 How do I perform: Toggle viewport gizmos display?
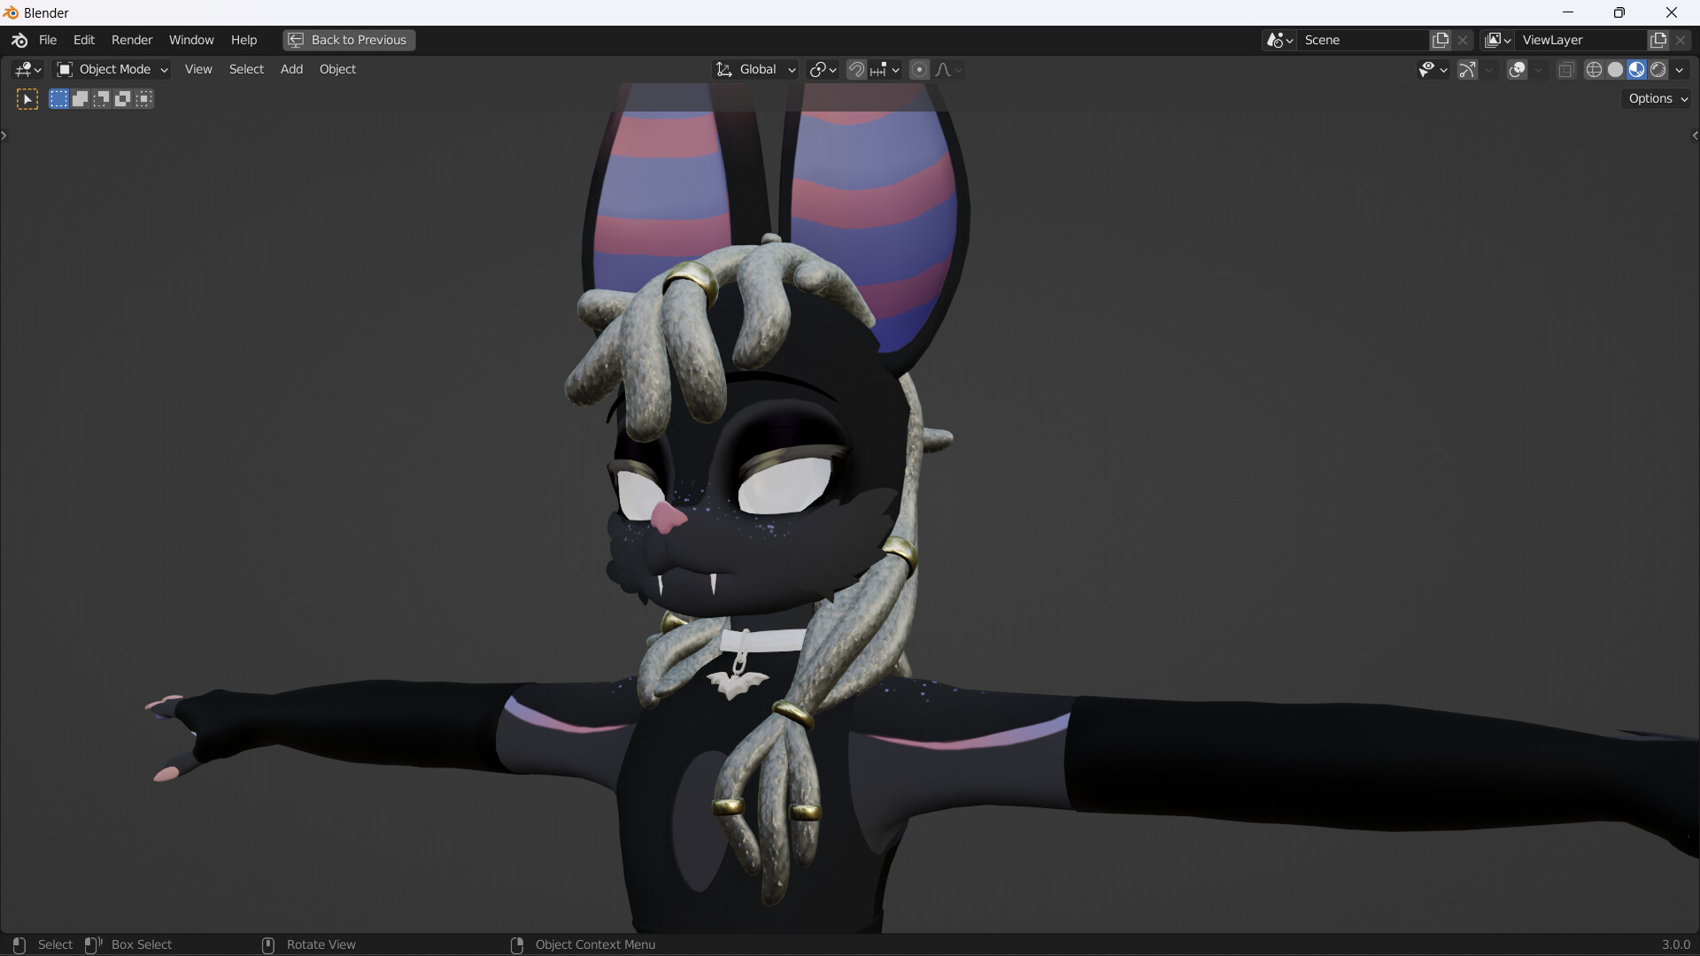[1467, 69]
